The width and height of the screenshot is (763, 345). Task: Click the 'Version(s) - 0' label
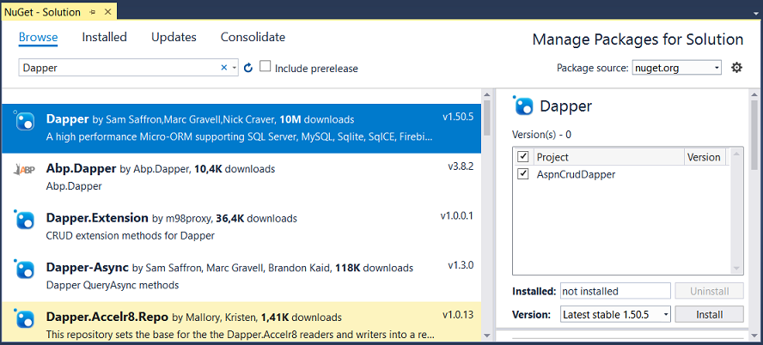click(541, 135)
